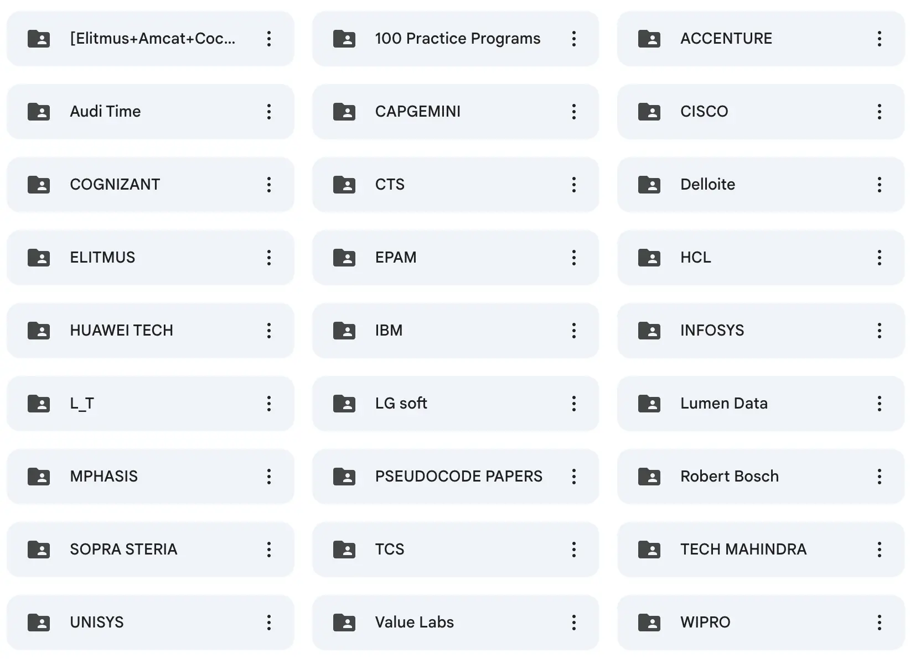Expand options menu for MPHASIS folder

click(269, 477)
